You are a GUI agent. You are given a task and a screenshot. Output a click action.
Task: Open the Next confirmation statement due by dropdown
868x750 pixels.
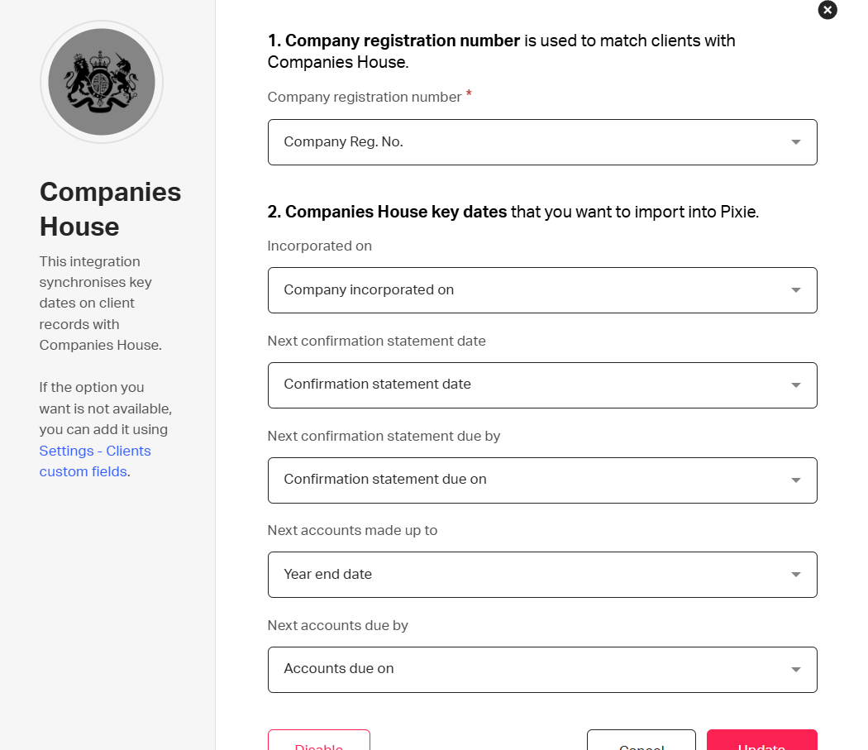click(x=529, y=480)
